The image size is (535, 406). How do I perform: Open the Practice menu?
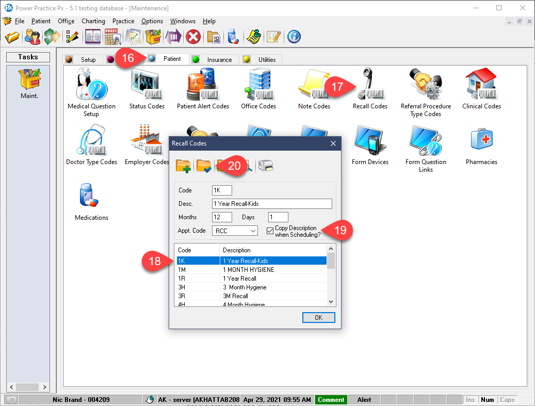(x=123, y=21)
